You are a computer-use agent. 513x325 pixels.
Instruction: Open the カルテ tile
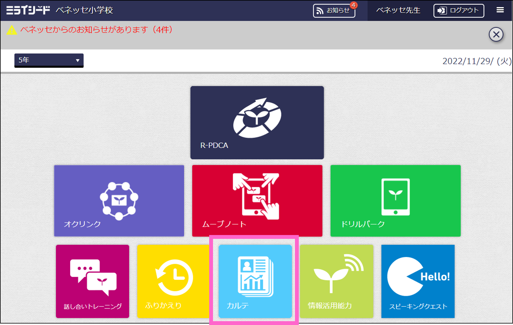[255, 281]
